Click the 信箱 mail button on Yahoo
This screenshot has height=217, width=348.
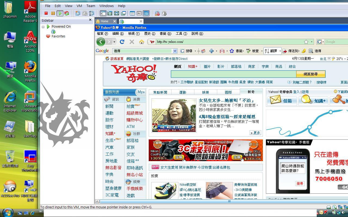tap(282, 101)
